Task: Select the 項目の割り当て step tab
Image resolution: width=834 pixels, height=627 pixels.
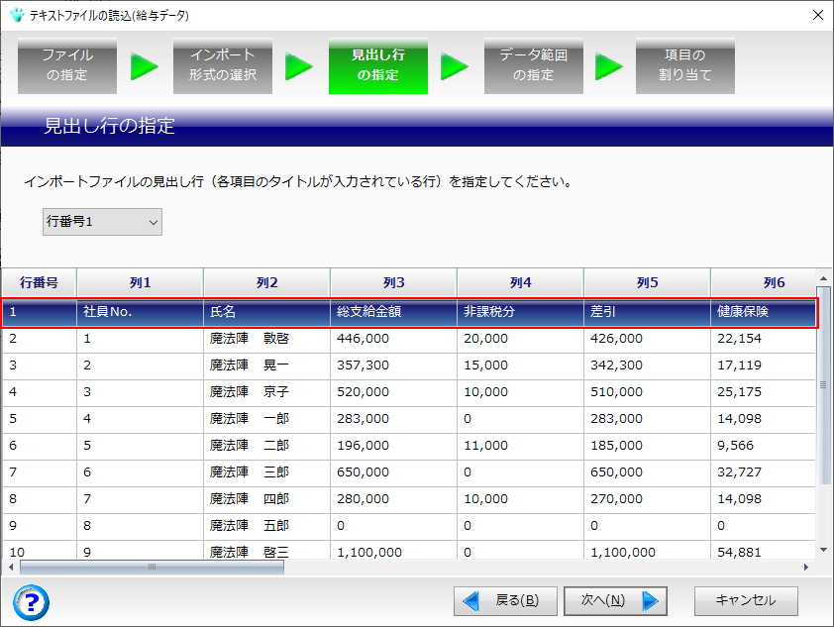Action: 685,66
